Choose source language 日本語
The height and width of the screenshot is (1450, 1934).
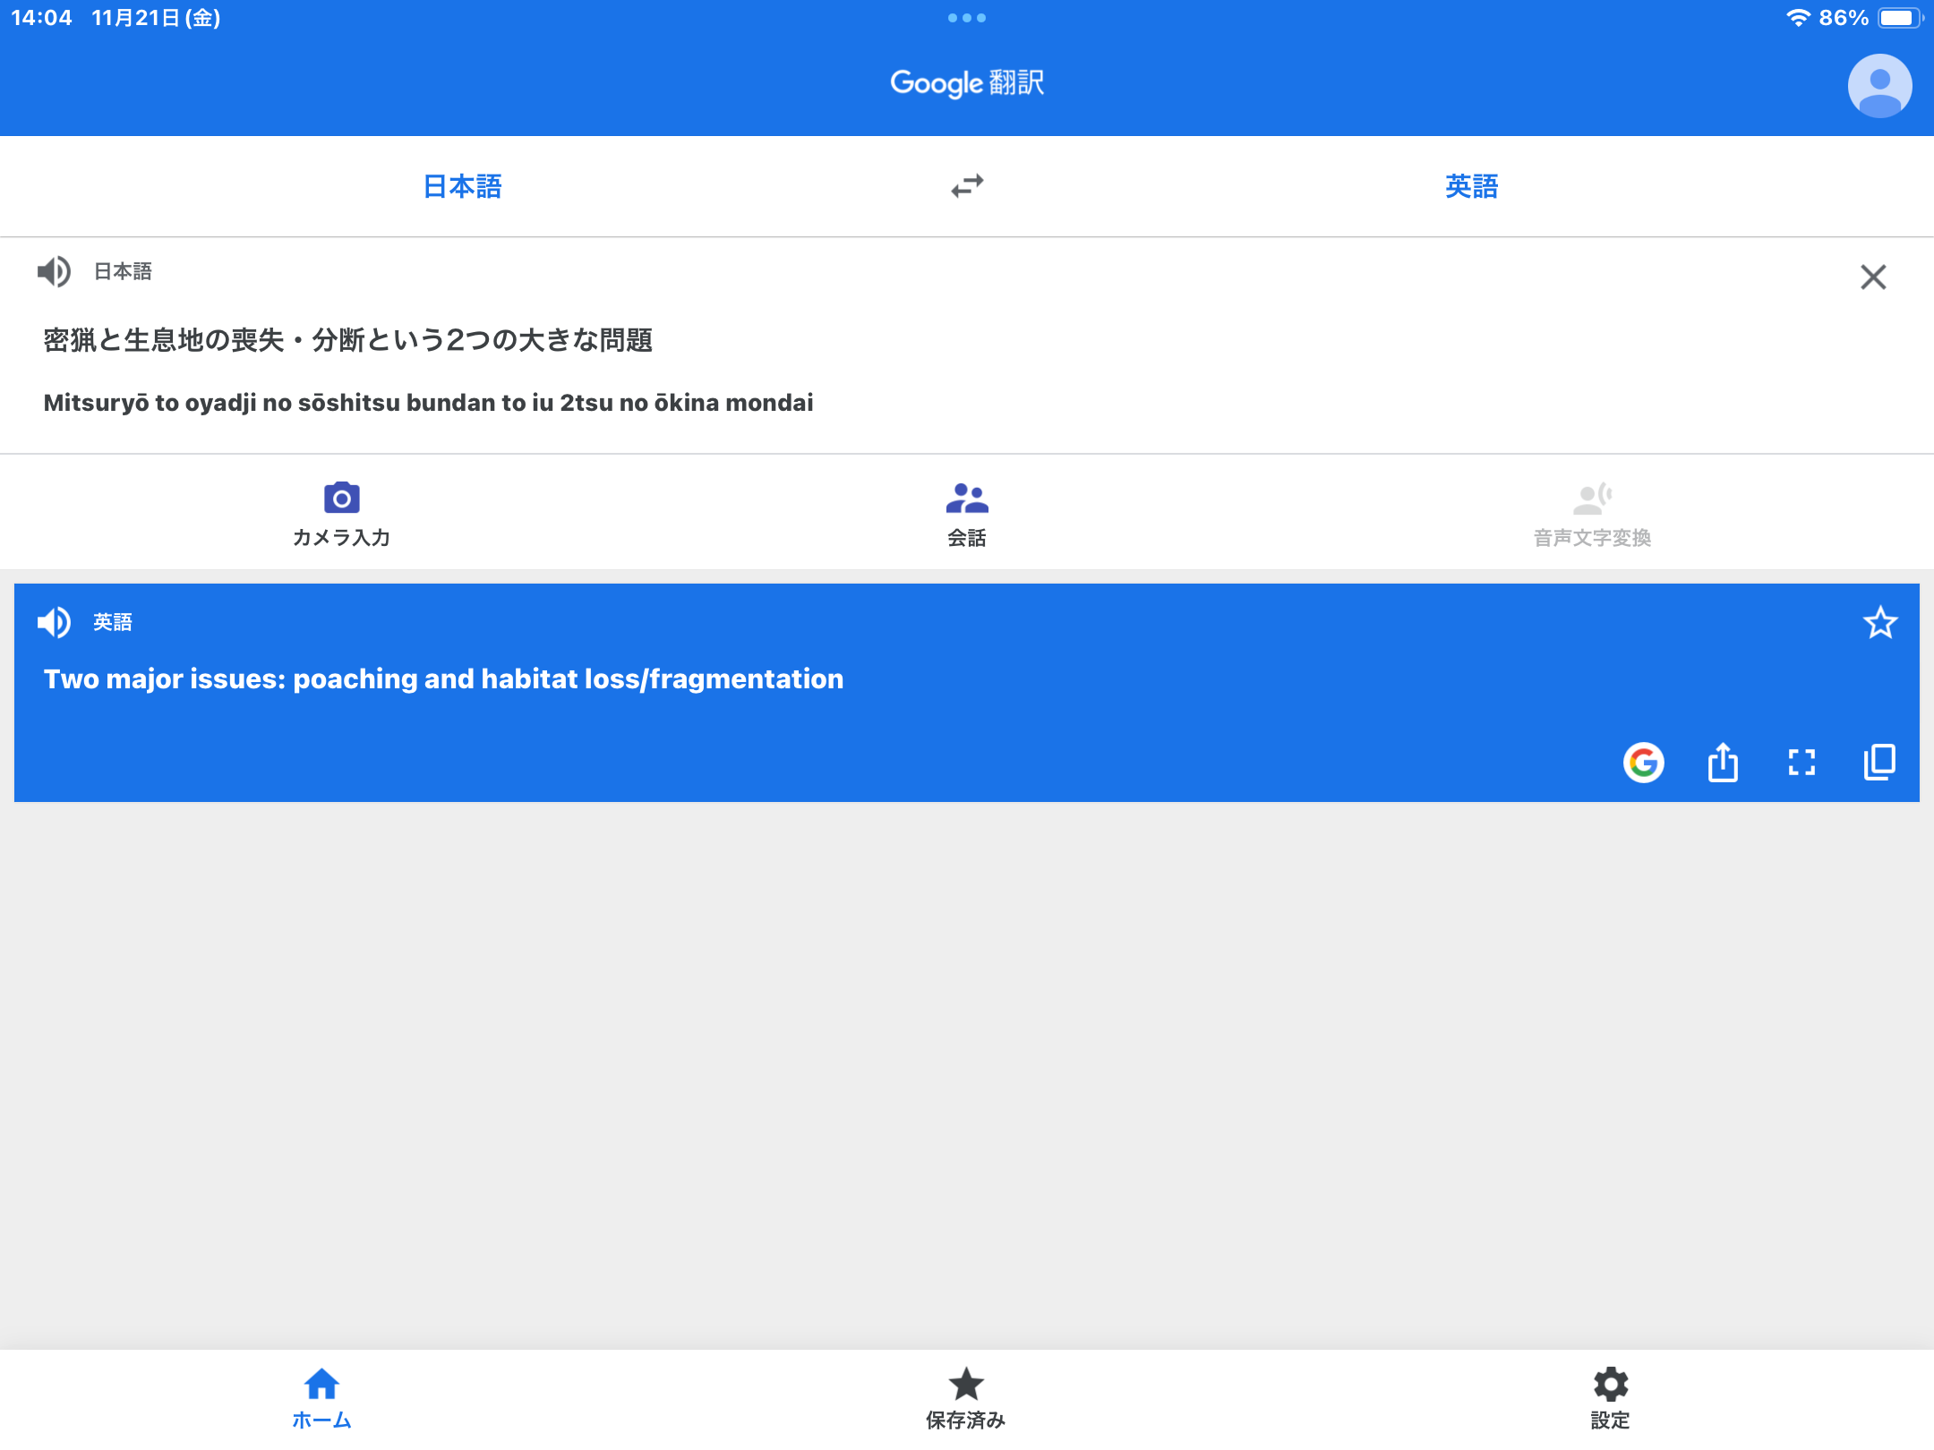[x=462, y=186]
